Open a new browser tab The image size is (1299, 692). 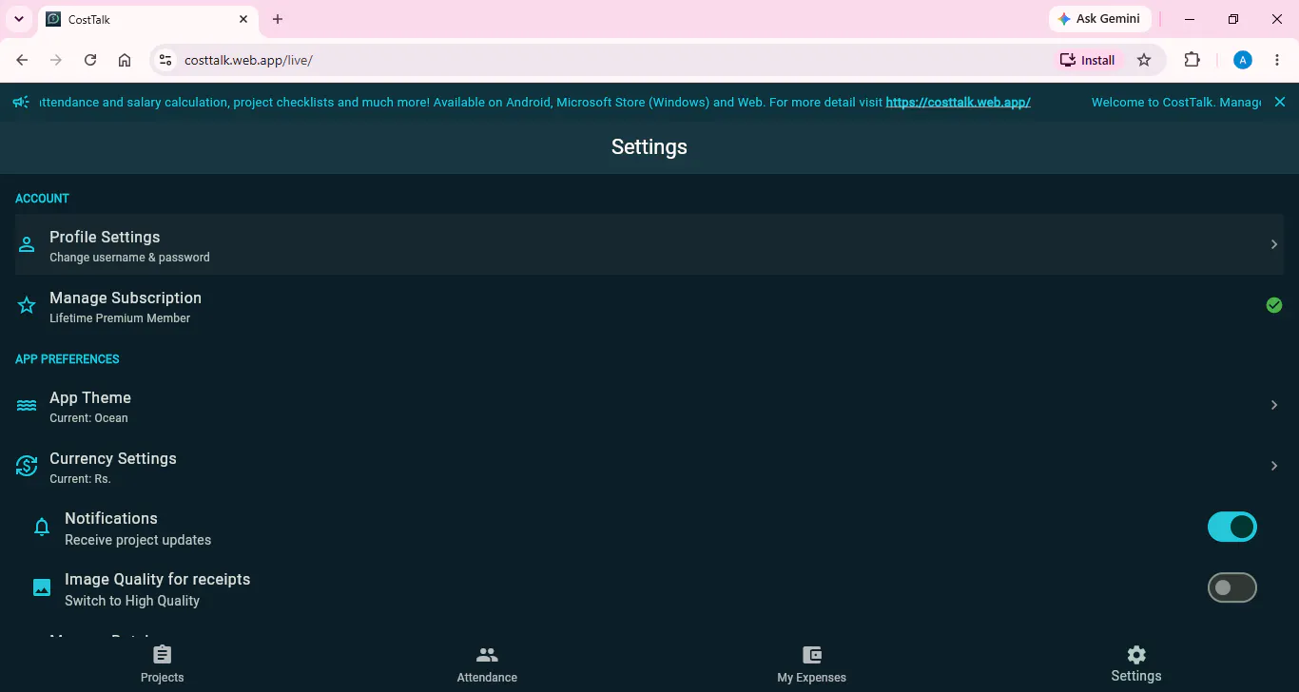(278, 19)
